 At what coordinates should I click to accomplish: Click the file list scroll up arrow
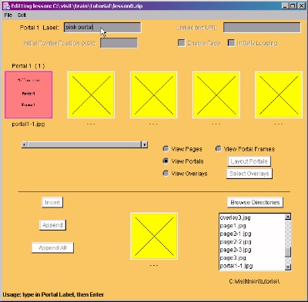[288, 217]
